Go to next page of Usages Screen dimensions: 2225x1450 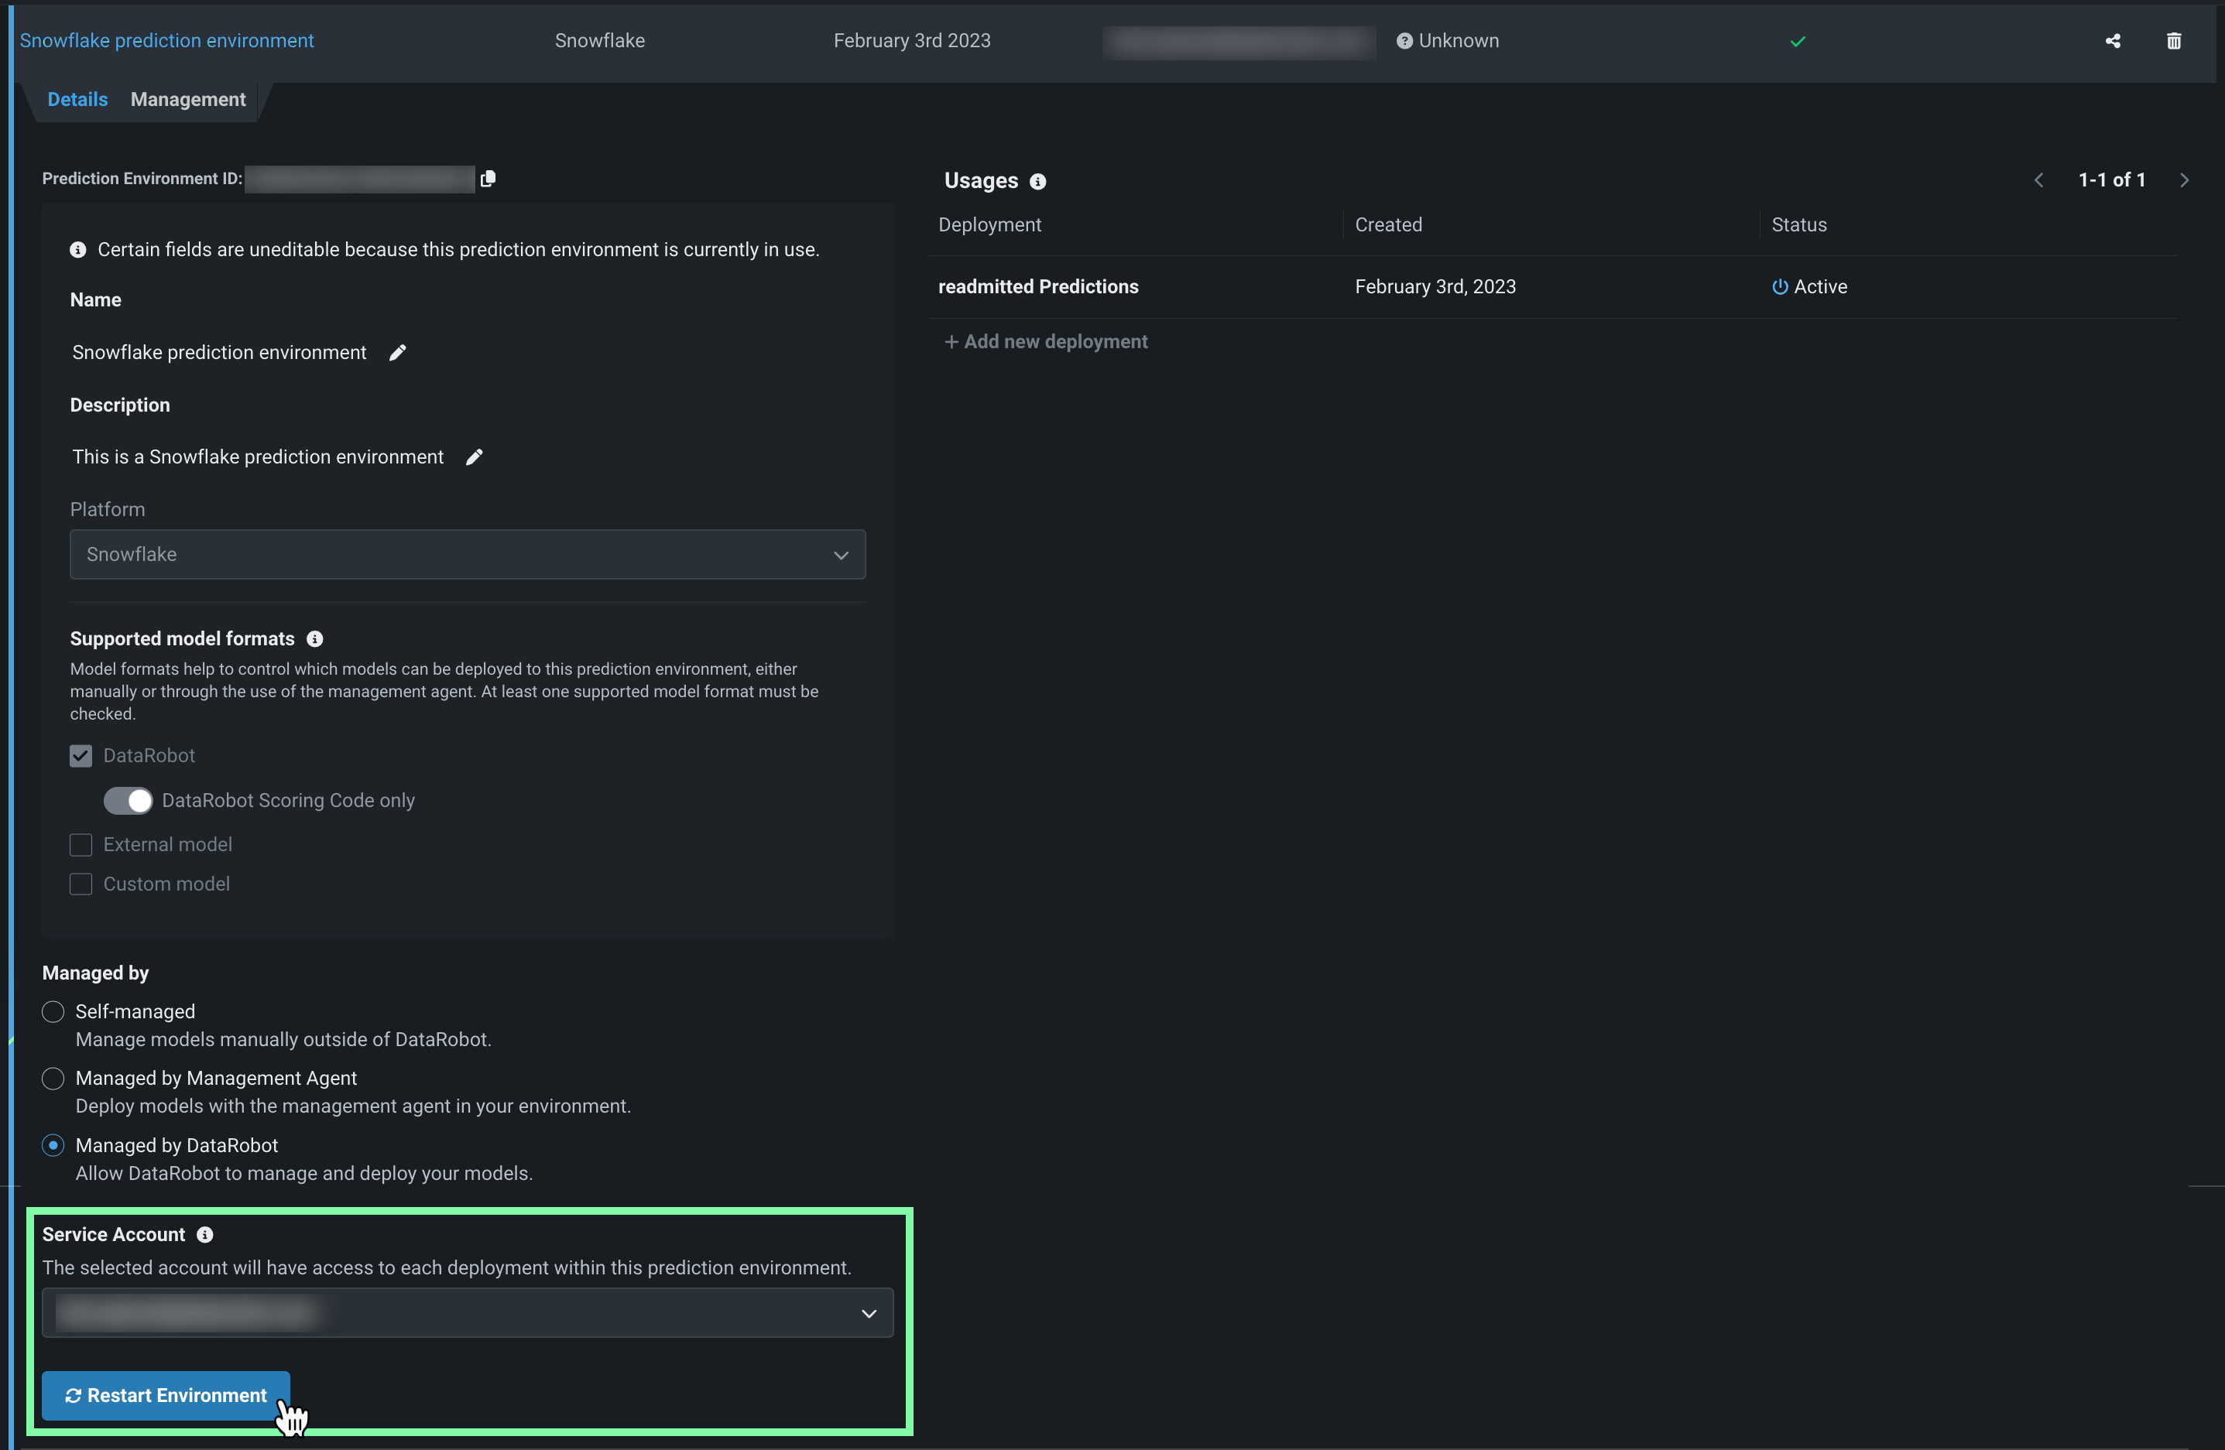2184,180
